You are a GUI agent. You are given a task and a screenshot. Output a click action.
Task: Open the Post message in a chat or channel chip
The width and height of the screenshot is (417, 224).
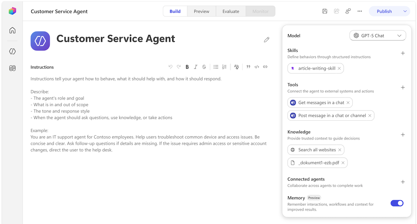pos(331,116)
